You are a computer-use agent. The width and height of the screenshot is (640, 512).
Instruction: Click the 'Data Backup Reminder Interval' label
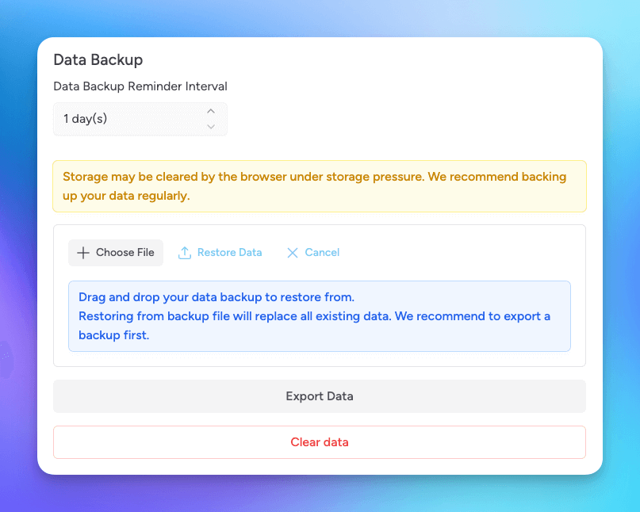pyautogui.click(x=140, y=86)
